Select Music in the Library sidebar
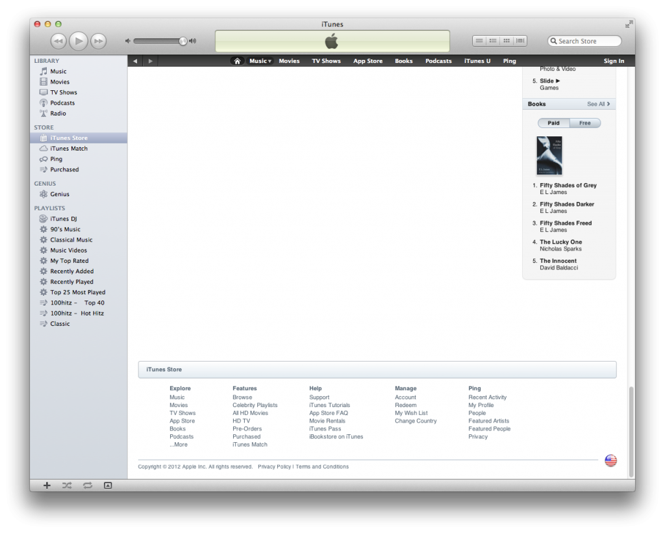The width and height of the screenshot is (665, 533). pyautogui.click(x=79, y=71)
